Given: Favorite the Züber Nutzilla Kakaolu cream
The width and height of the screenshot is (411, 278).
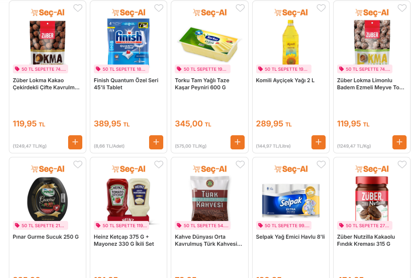Looking at the screenshot, I should coord(402,164).
